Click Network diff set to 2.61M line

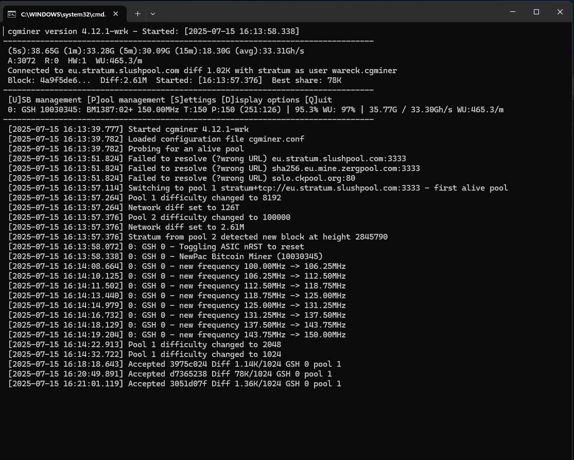click(126, 228)
